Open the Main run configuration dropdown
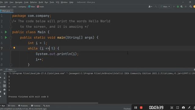 pos(165,7)
